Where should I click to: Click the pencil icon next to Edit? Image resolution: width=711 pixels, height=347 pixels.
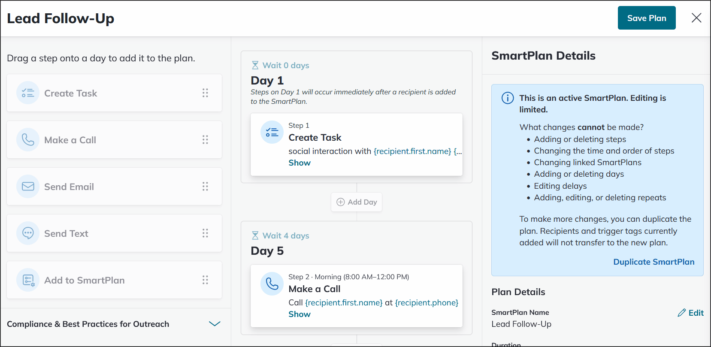pyautogui.click(x=681, y=313)
